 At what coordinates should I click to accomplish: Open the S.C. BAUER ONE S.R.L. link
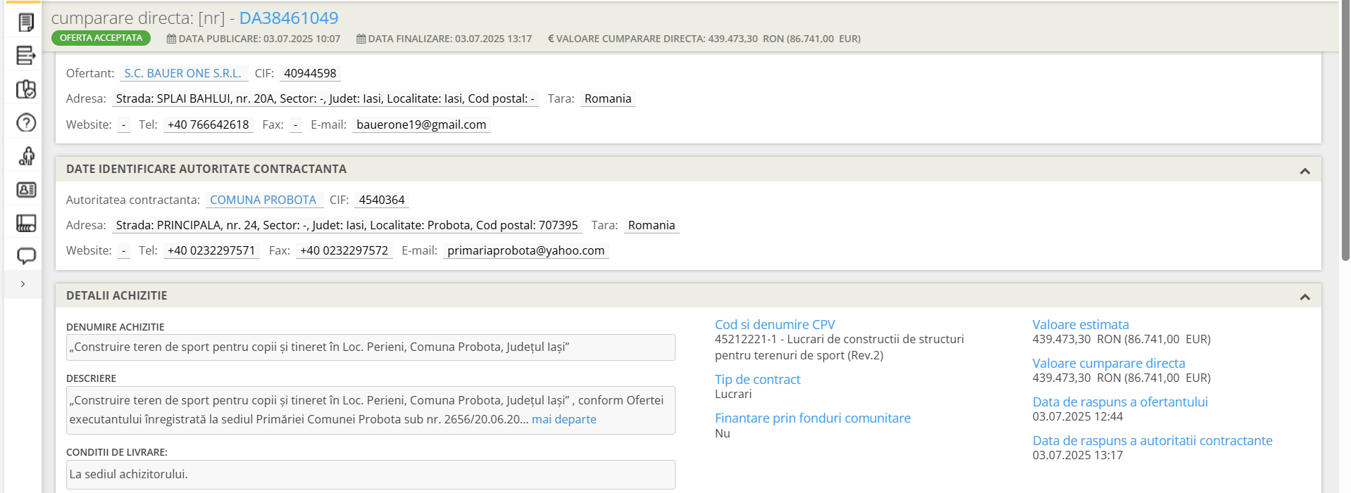coord(183,73)
